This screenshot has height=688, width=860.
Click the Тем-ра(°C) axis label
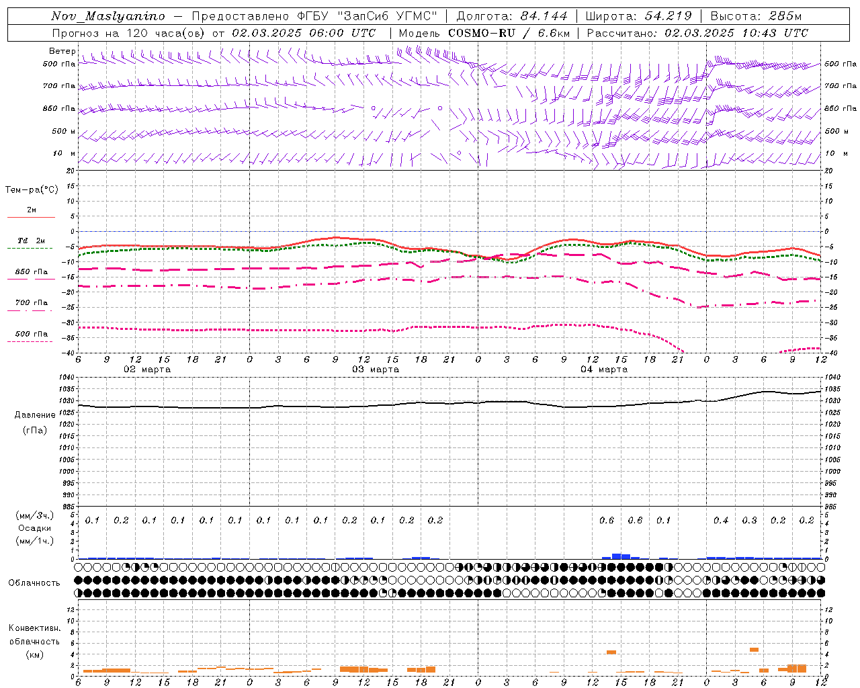pos(32,190)
